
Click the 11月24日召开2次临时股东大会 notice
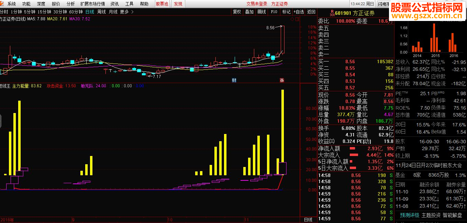(429, 165)
